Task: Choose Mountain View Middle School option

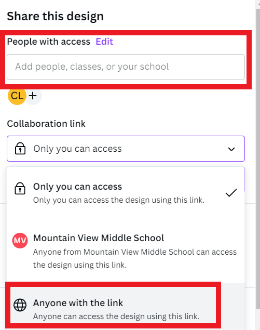Action: [126, 250]
